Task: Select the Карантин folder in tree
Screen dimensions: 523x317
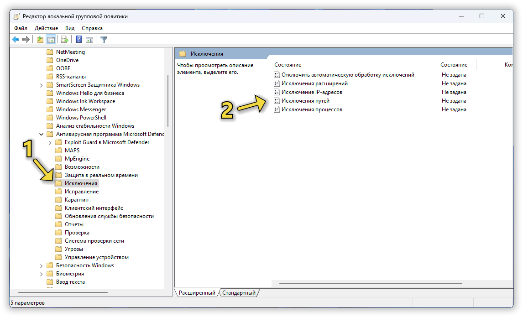Action: (76, 200)
